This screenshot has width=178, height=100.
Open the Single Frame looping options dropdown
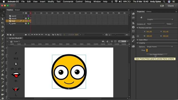tap(160, 47)
